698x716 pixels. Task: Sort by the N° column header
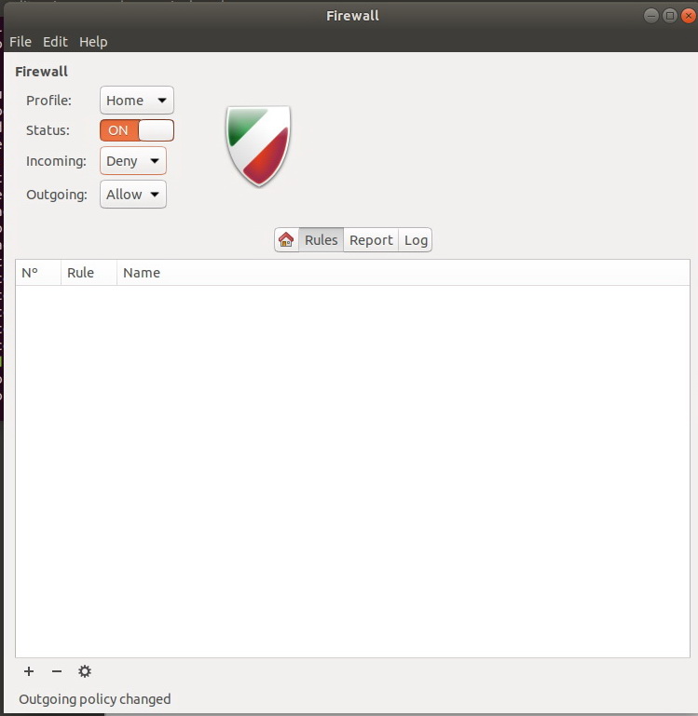click(38, 273)
